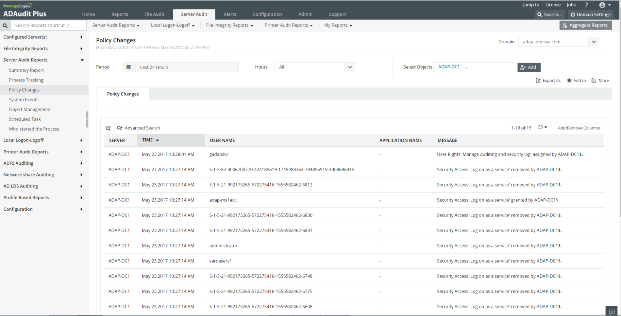Click the table search magnifier icon

click(x=108, y=128)
